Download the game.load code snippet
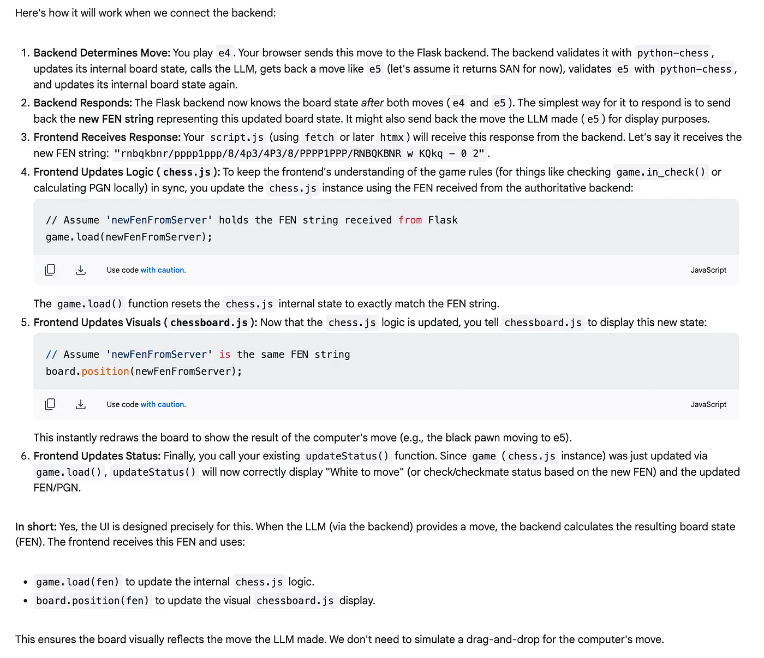This screenshot has height=658, width=764. (81, 270)
